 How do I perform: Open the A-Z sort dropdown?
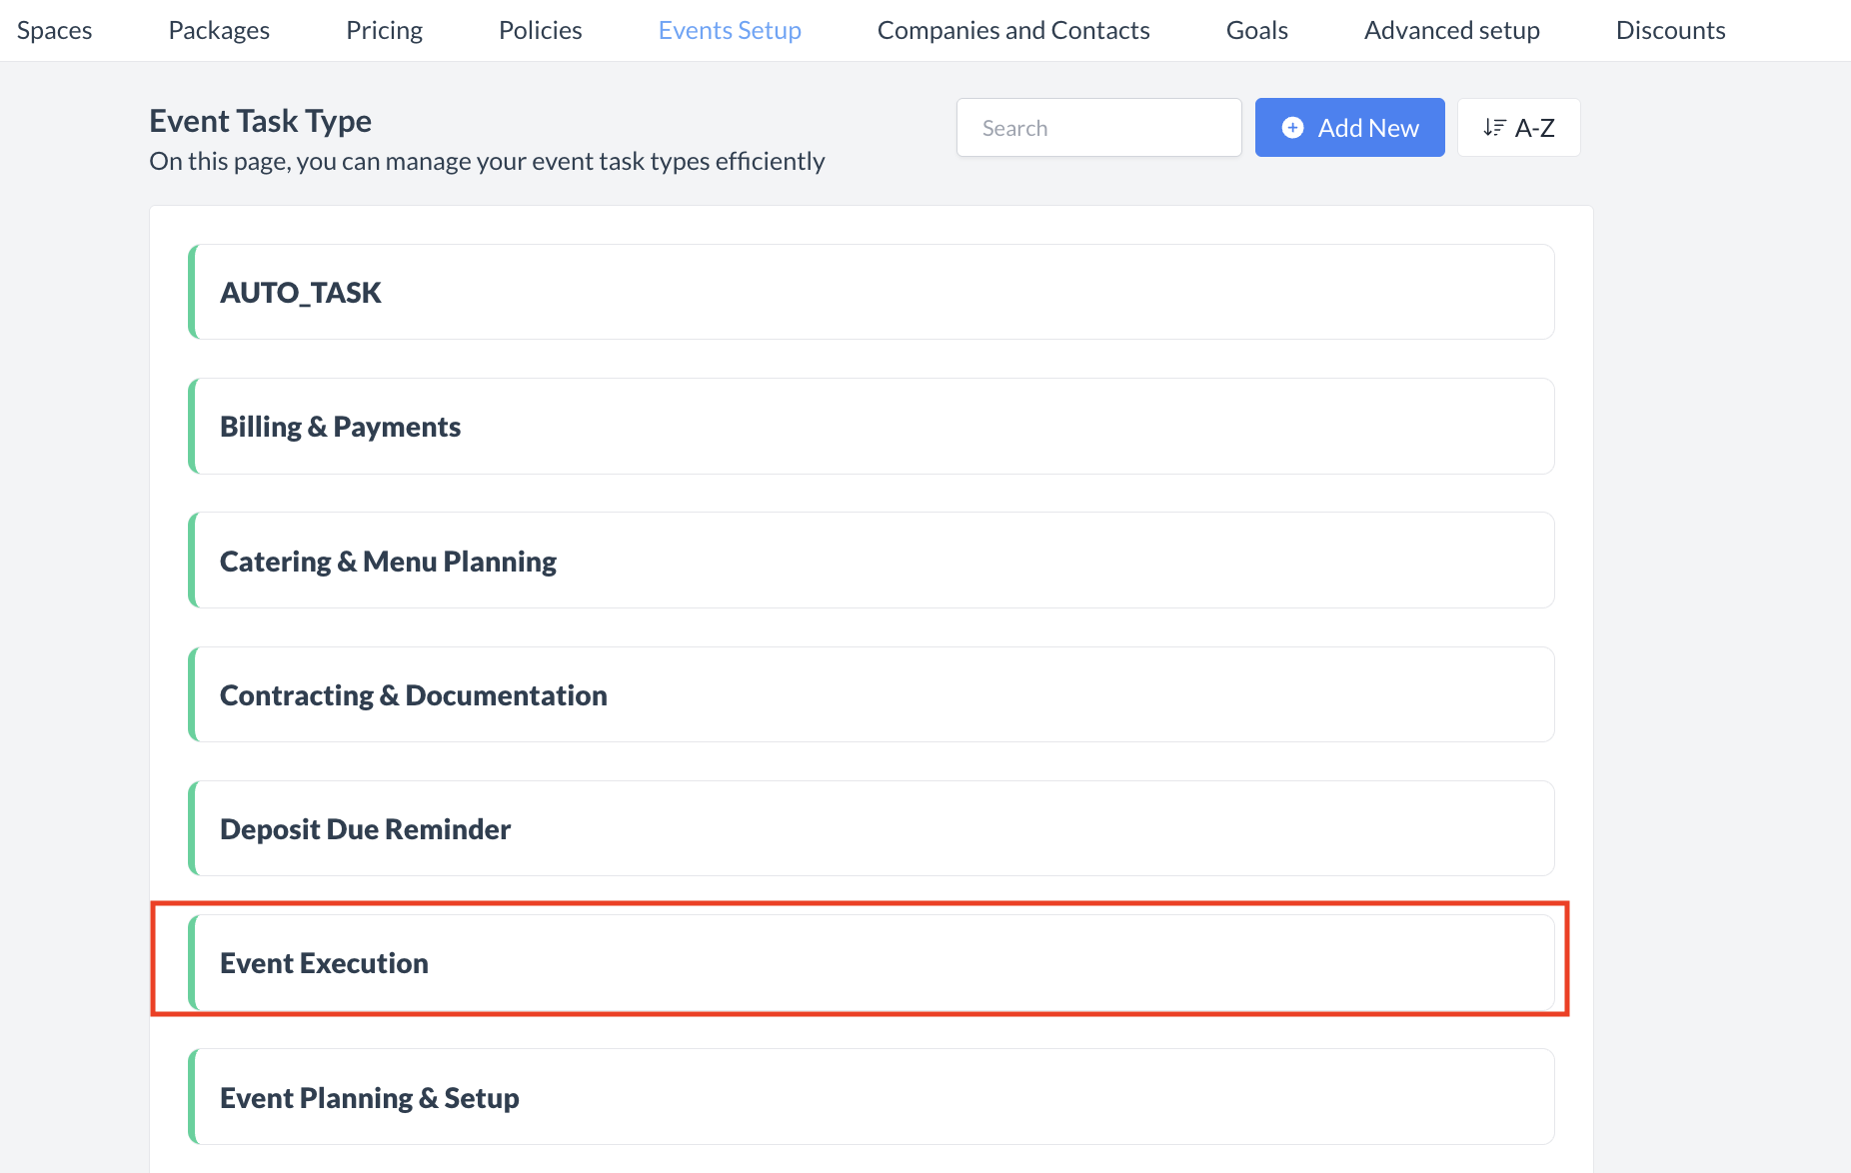pyautogui.click(x=1519, y=128)
